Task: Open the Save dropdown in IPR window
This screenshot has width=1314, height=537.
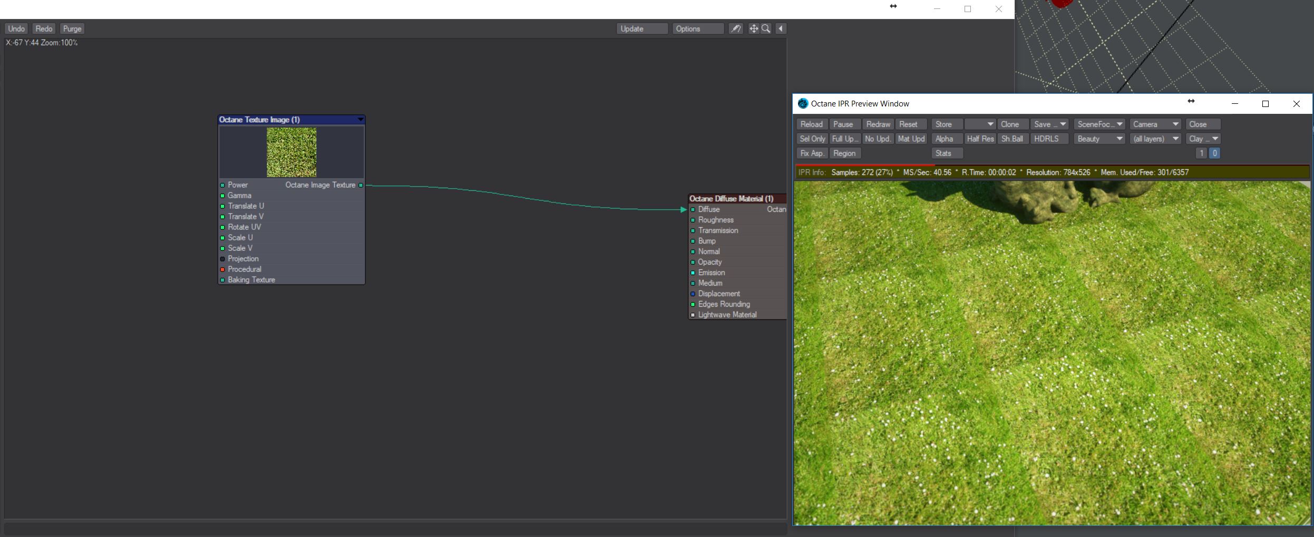Action: 1049,124
